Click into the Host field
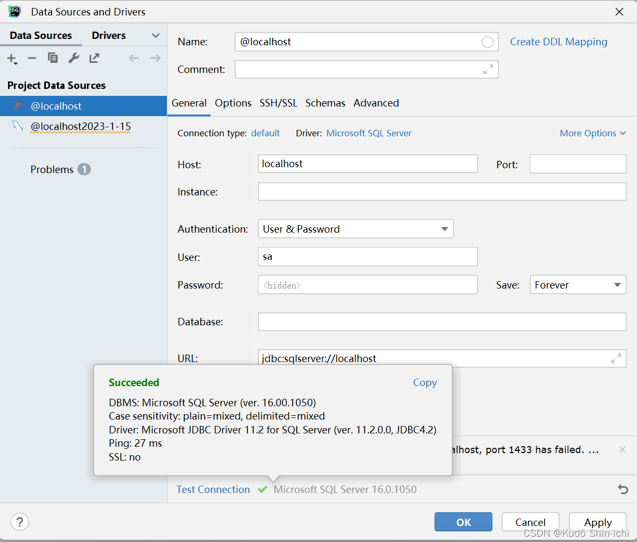The width and height of the screenshot is (637, 542). coord(367,163)
